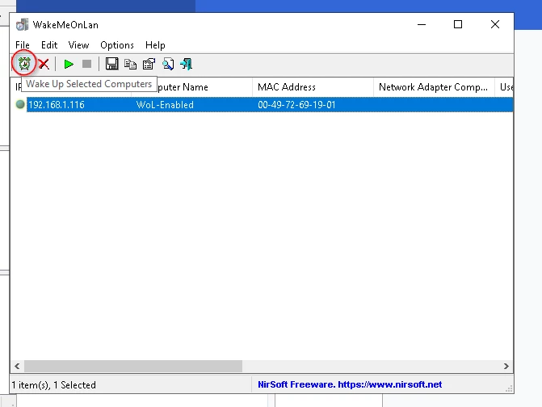
Task: Open the Options menu
Action: pos(117,45)
